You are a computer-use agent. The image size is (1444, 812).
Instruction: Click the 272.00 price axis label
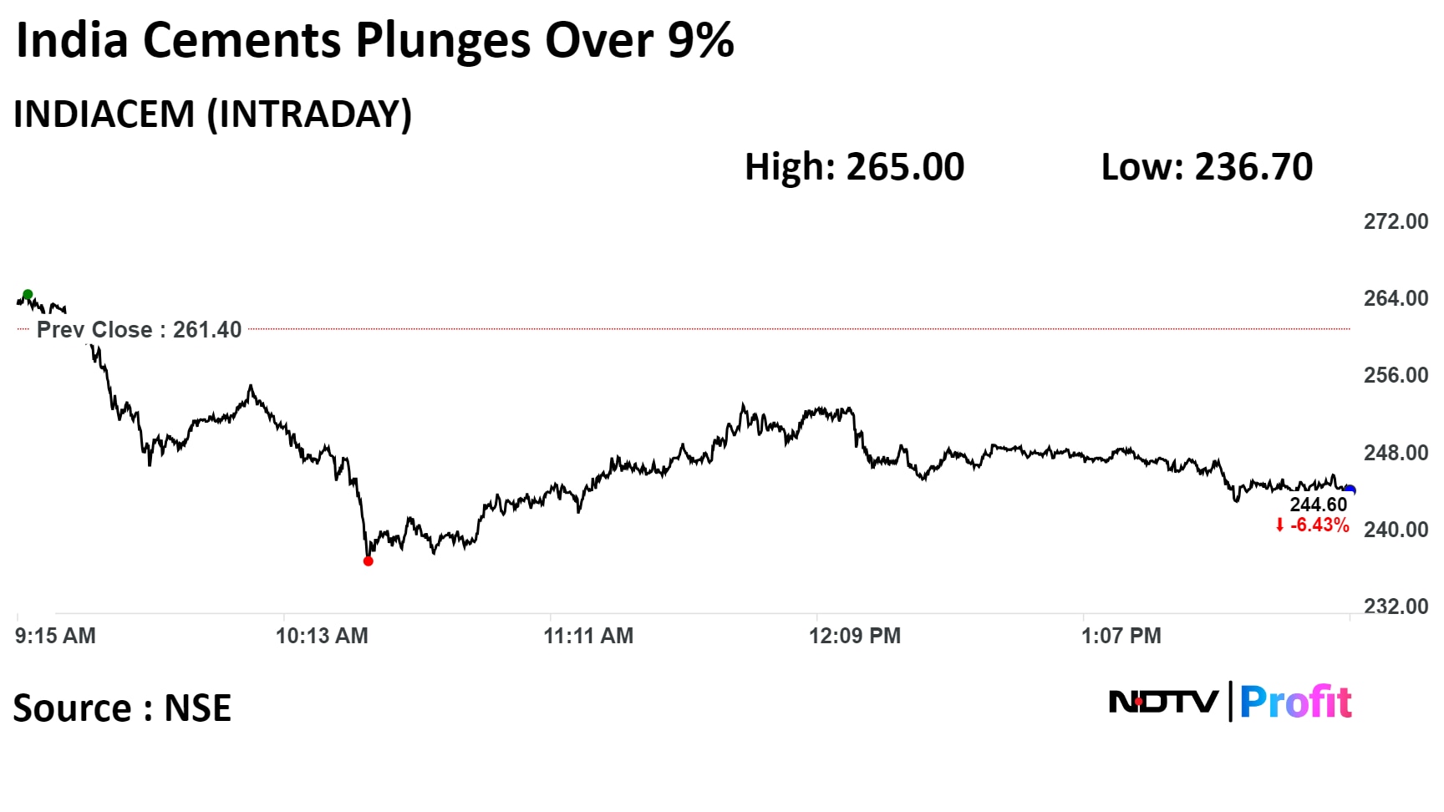1396,221
